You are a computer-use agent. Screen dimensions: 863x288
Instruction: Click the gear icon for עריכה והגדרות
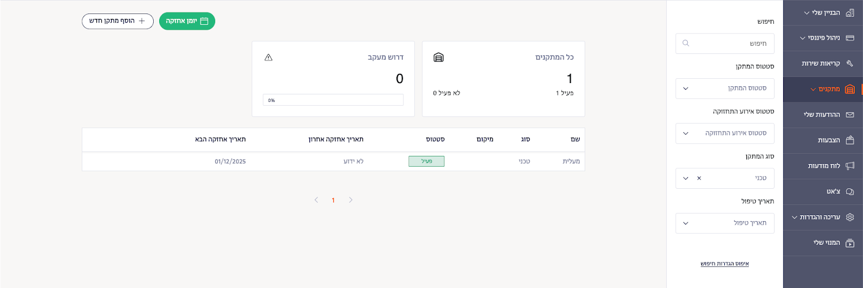[x=850, y=217]
